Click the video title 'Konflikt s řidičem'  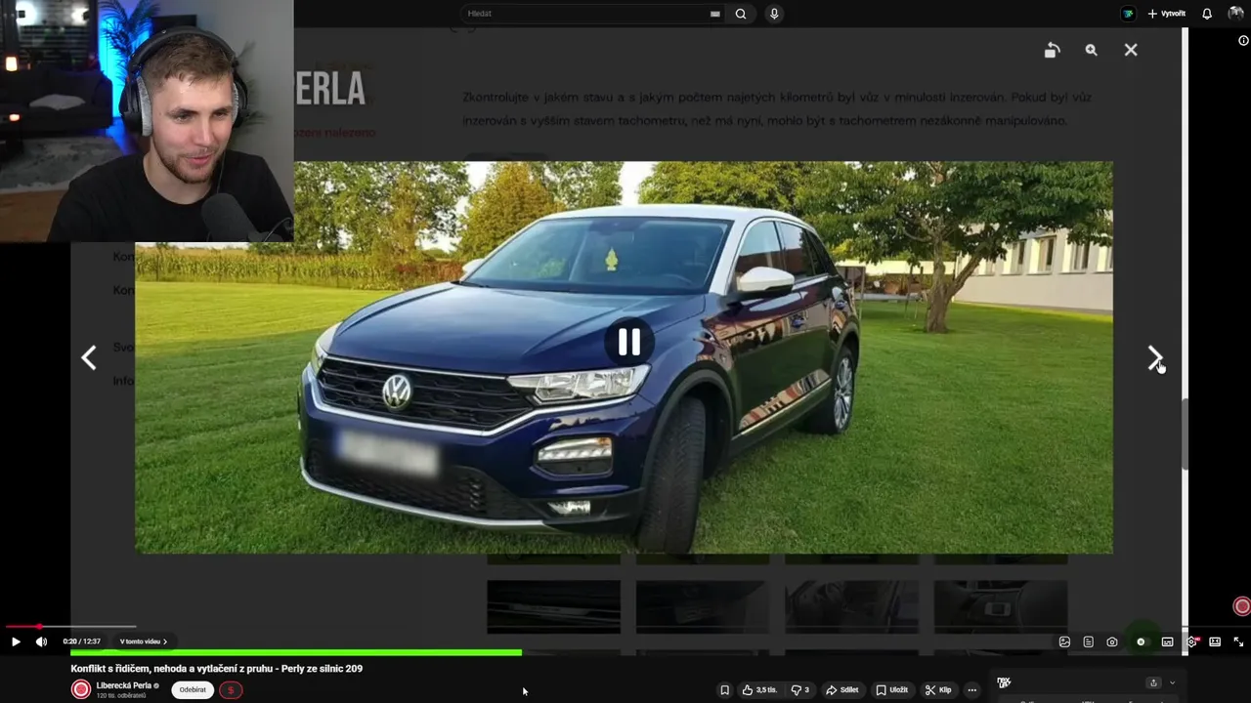pos(216,669)
